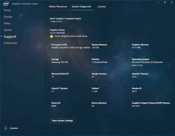The image size is (175, 136).
Task: Minimize the Graphics Command Center window
Action: (x=158, y=2)
